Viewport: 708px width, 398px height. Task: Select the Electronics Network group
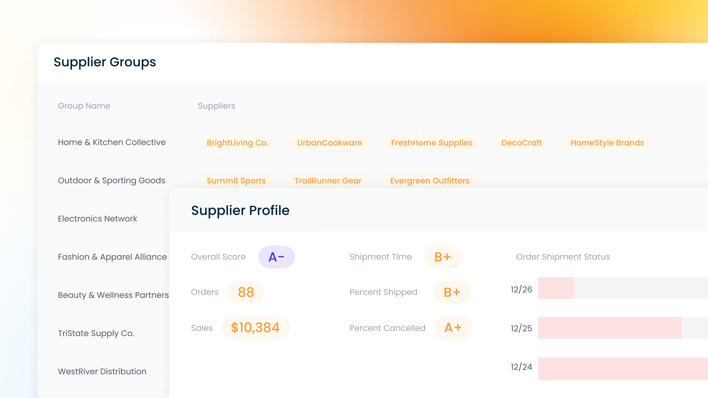[x=97, y=219]
